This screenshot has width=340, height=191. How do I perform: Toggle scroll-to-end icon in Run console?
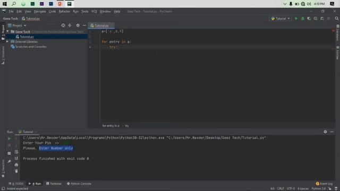point(16,159)
